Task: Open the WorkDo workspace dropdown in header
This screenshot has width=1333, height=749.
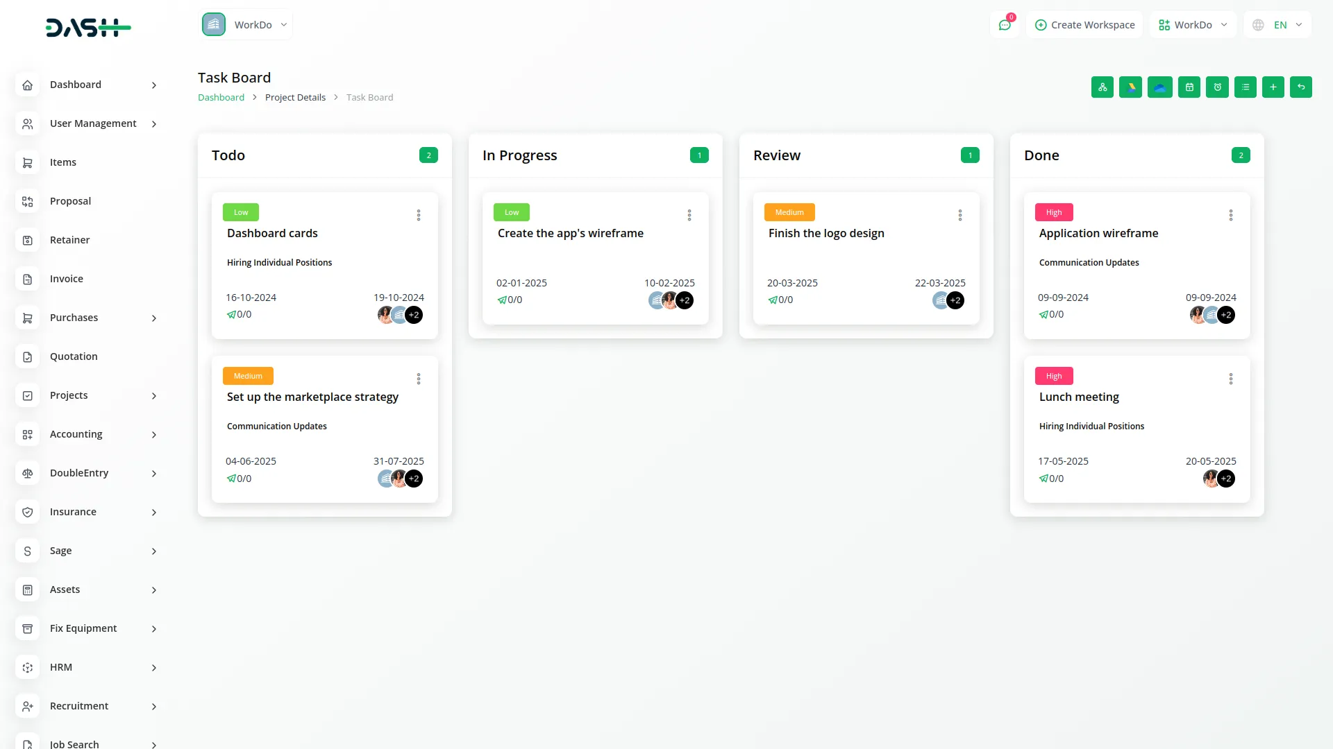Action: pyautogui.click(x=1193, y=25)
